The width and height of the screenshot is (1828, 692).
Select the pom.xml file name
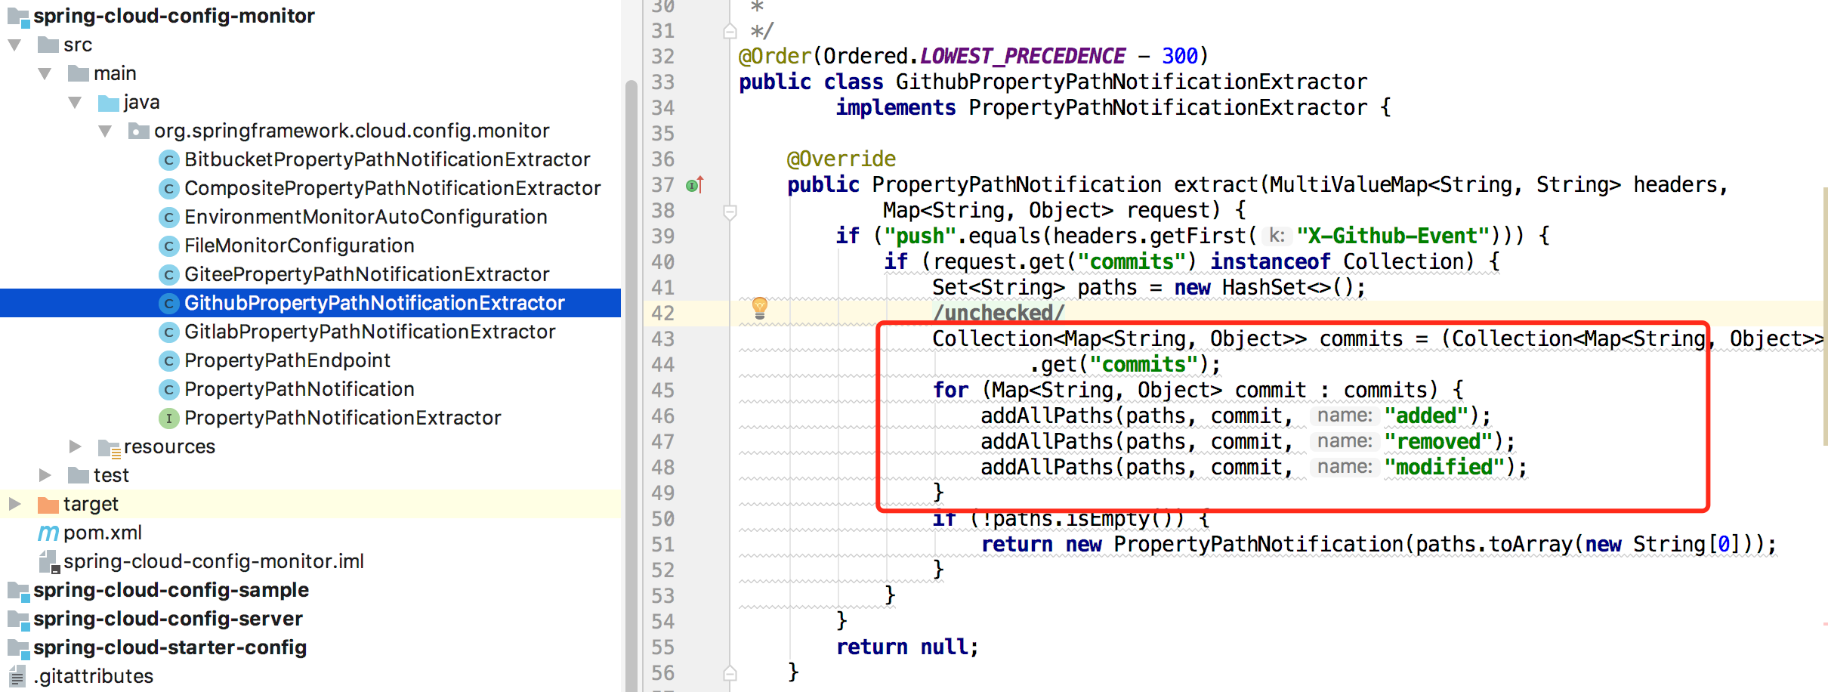[x=103, y=533]
